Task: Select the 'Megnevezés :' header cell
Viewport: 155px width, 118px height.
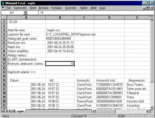Action: (137, 80)
